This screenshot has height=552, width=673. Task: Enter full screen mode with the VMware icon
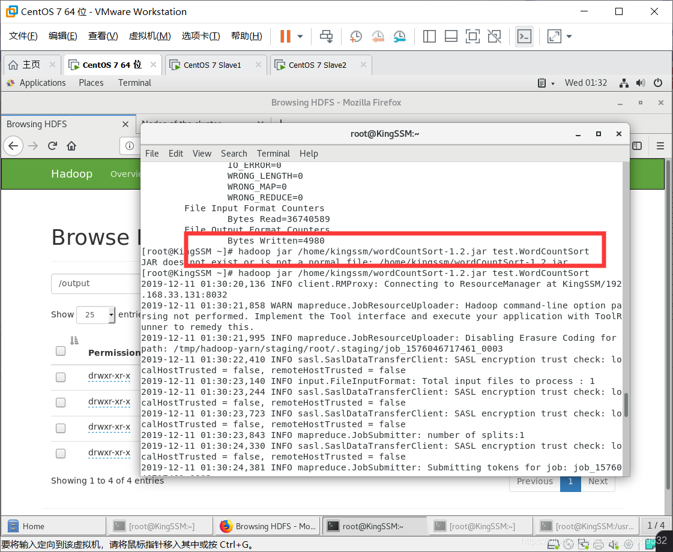[x=472, y=37]
